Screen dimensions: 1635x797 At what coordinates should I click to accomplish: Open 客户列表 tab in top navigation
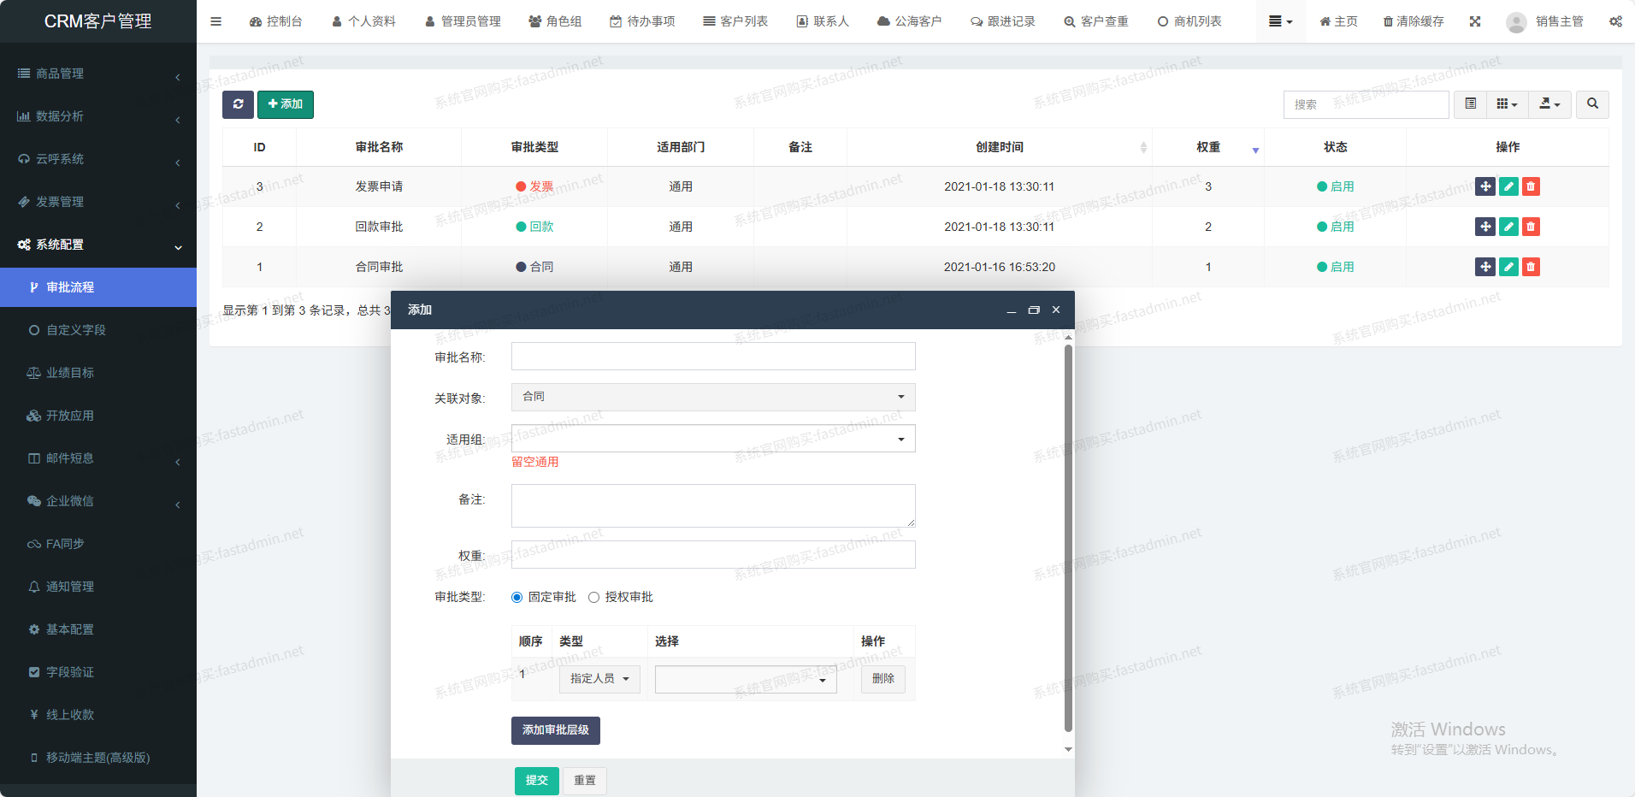735,21
